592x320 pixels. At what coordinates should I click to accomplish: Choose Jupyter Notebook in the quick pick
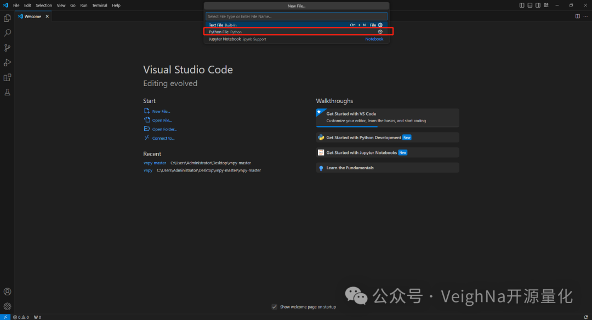point(225,39)
